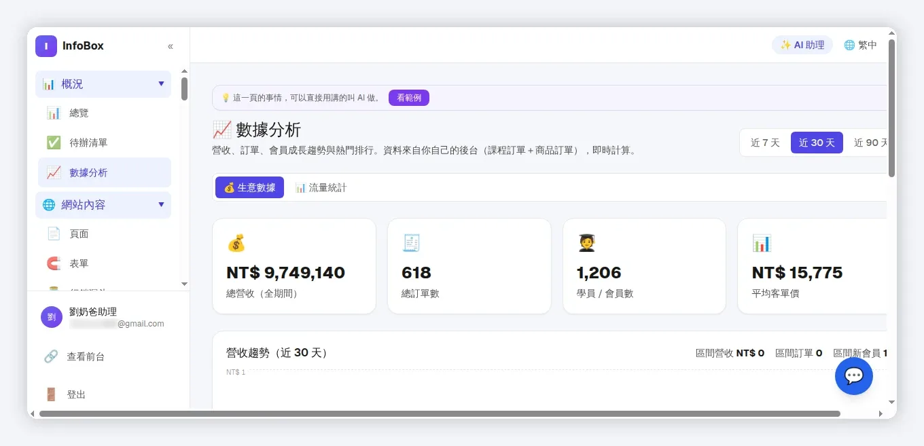This screenshot has width=924, height=446.
Task: Click the chain link icon beside 查看前台
Action: [x=51, y=356]
